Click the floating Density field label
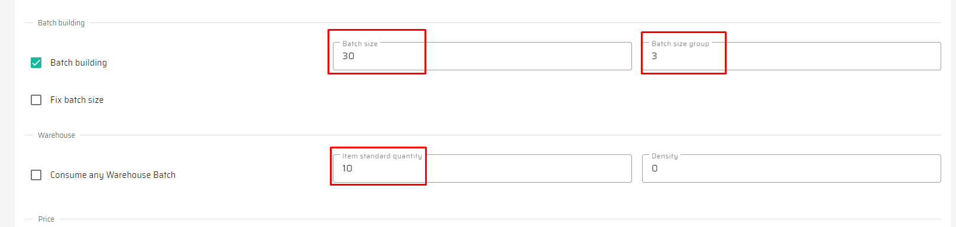Screen dimensions: 956x227 point(665,156)
